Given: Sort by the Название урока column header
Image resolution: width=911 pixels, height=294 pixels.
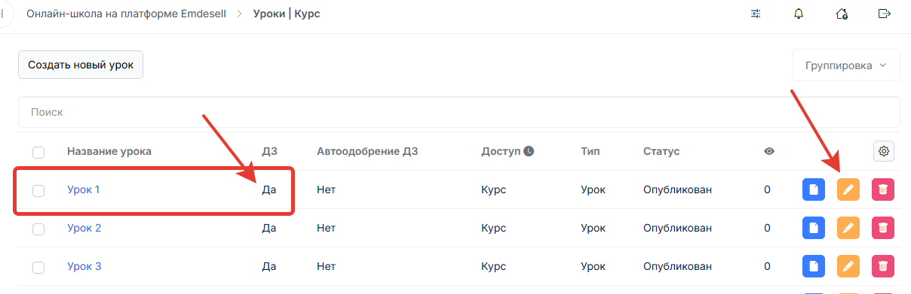Looking at the screenshot, I should pos(109,151).
